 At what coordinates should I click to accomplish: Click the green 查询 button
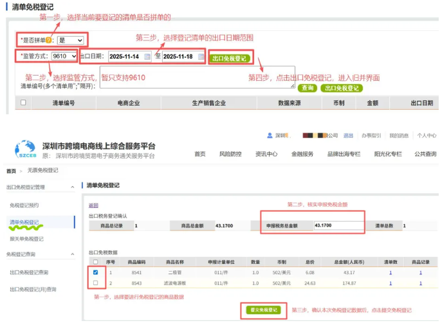tap(307, 88)
